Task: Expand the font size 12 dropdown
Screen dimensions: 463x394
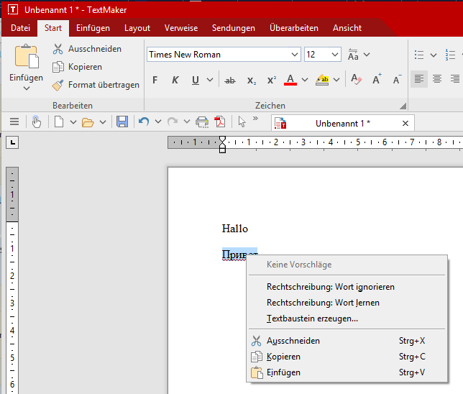Action: pyautogui.click(x=334, y=55)
